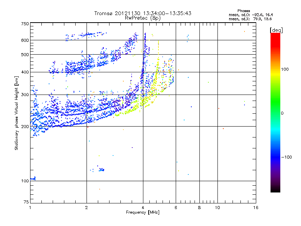The width and height of the screenshot is (301, 226).
Task: Click the '[deg]' colorbar unit label
Action: [276, 30]
